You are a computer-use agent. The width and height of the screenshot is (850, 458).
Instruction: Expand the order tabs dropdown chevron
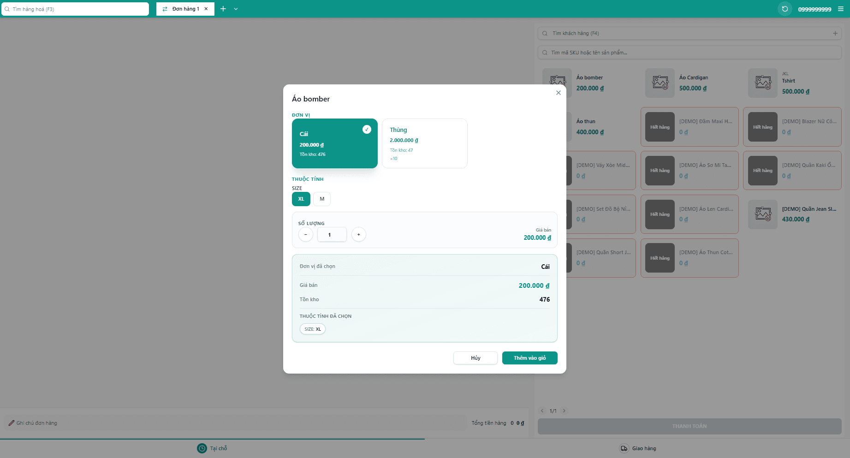(236, 9)
